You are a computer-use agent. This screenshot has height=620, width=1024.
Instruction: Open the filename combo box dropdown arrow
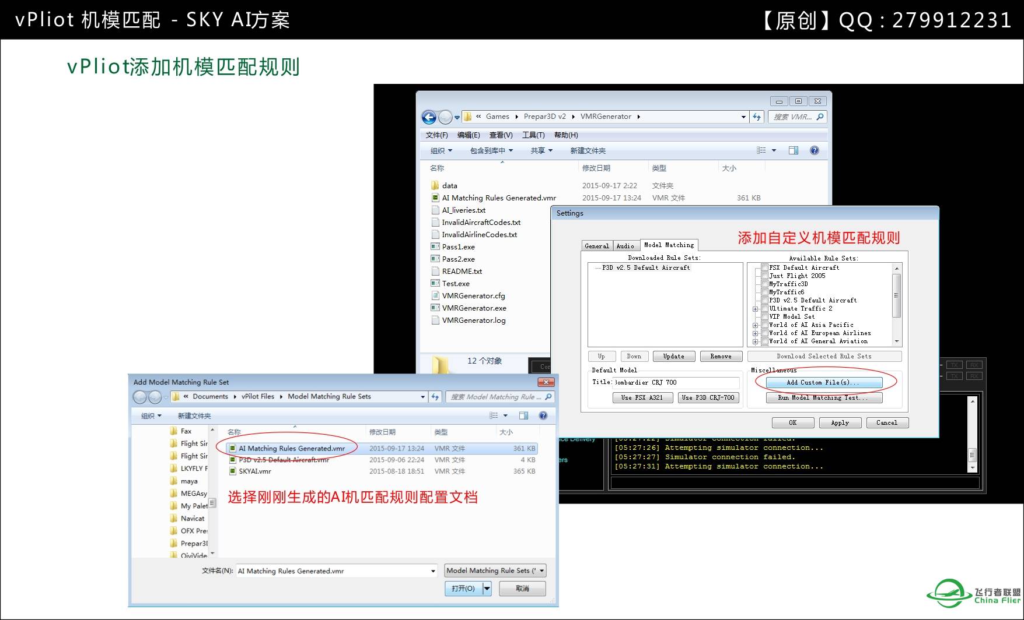click(433, 571)
